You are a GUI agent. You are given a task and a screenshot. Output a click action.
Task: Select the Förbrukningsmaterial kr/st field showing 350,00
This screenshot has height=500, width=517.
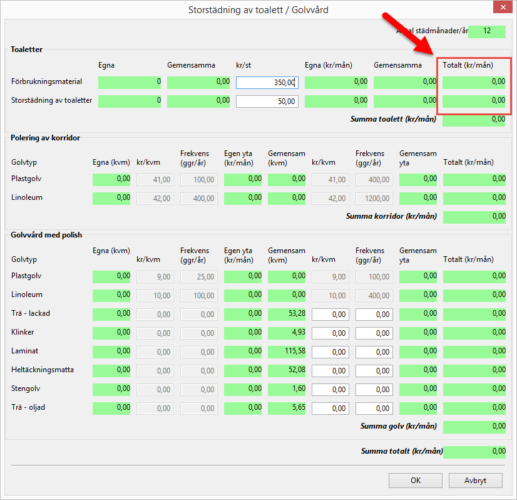[267, 82]
